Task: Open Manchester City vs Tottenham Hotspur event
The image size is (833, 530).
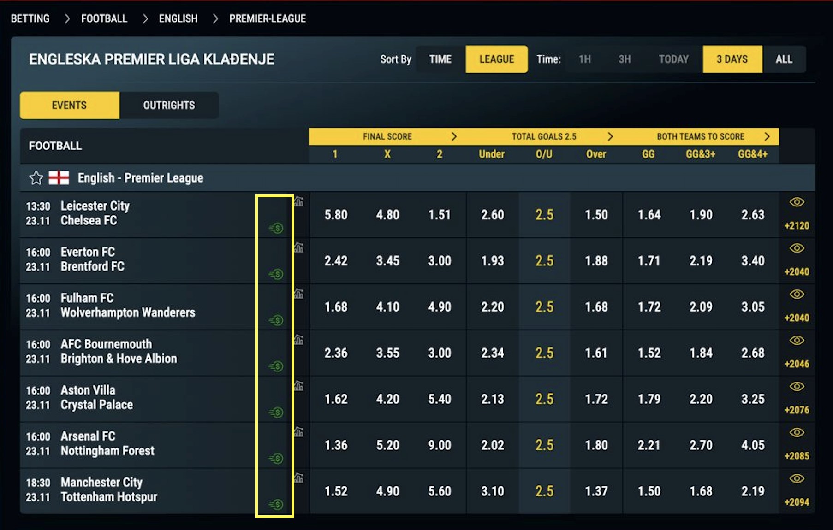Action: 109,489
